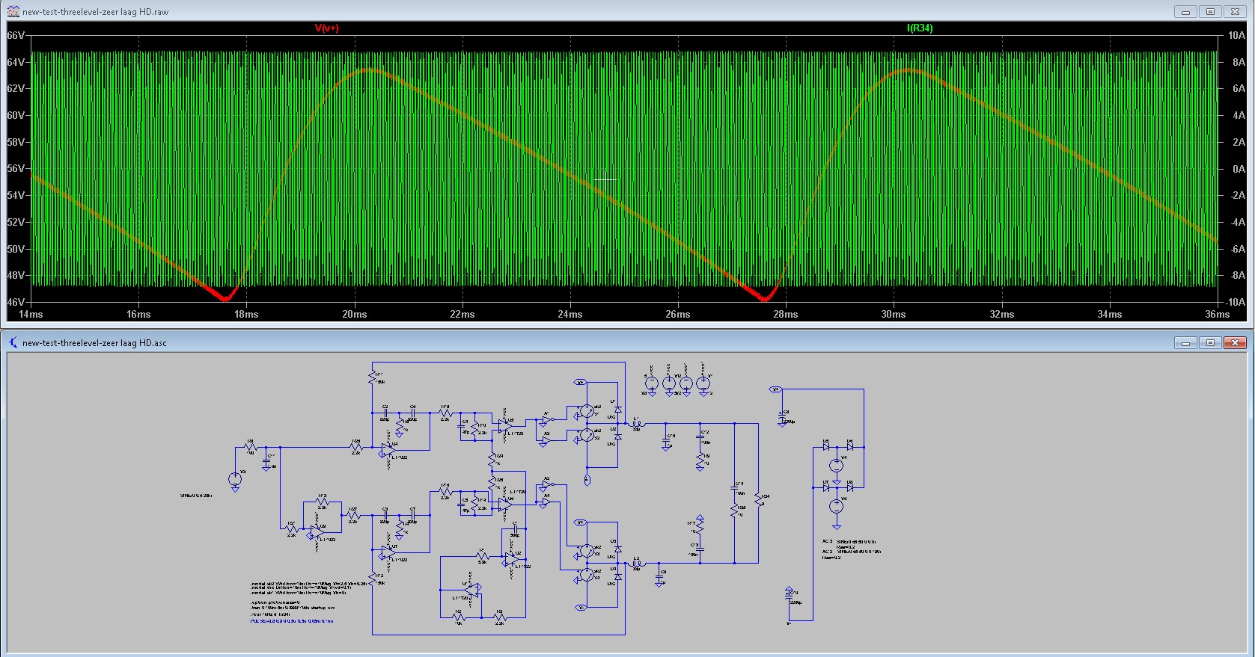
Task: Select the U2 integrator op-amp in schematic
Action: [x=511, y=559]
